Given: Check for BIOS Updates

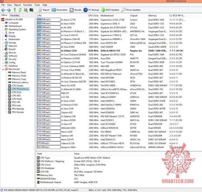Looking at the screenshot, I should (x=110, y=10).
